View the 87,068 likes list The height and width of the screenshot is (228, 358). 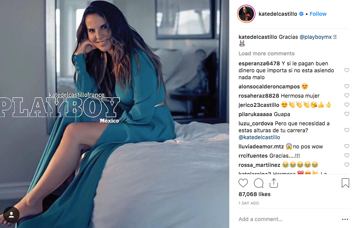(x=254, y=194)
